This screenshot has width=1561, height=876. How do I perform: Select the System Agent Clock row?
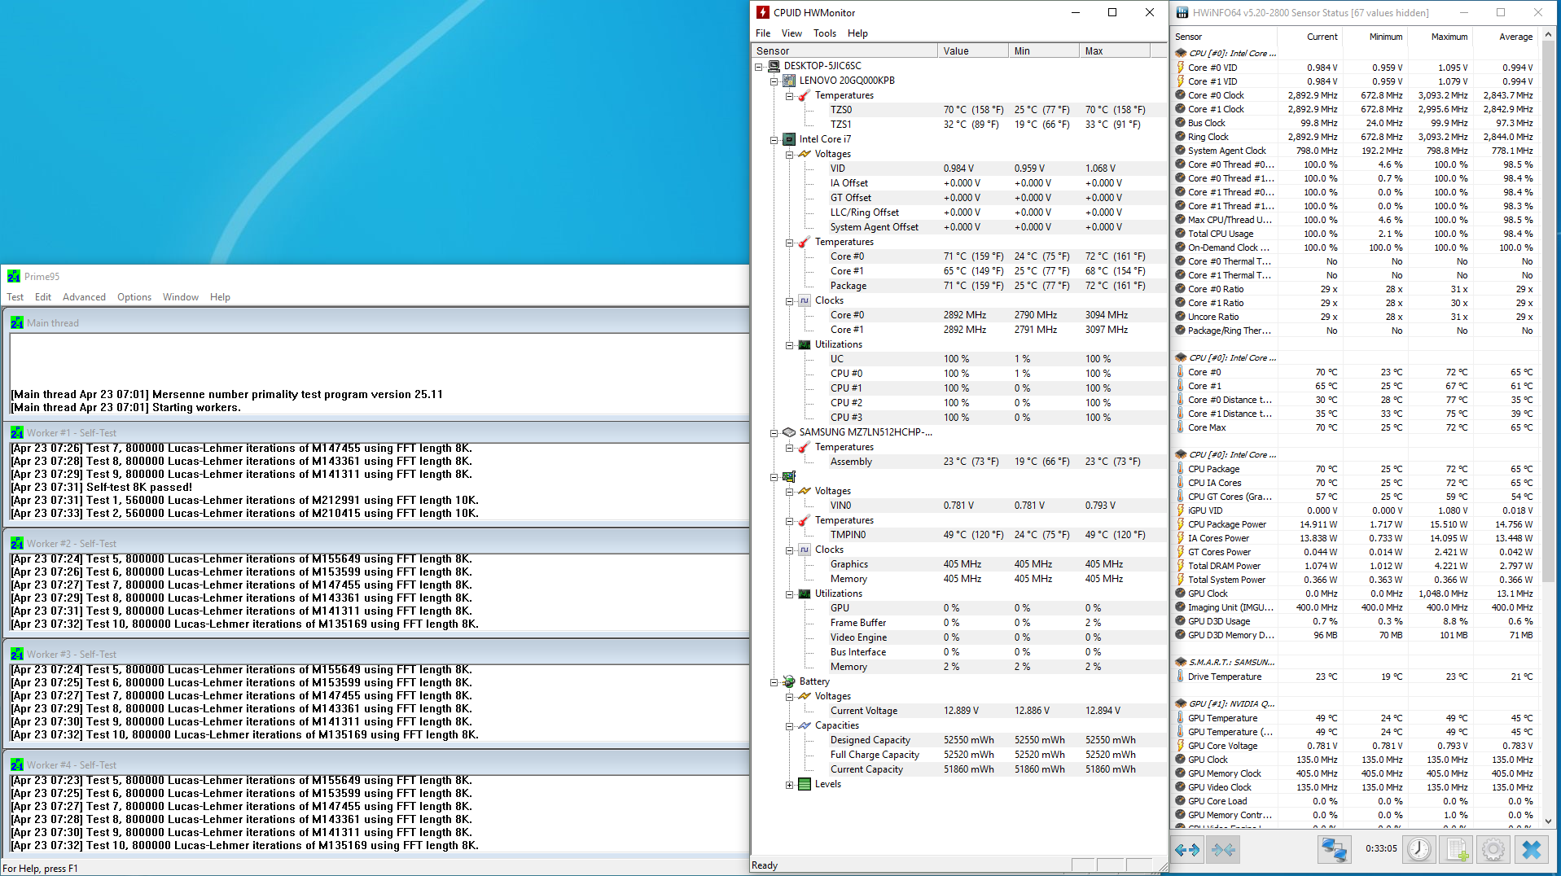tap(1355, 151)
